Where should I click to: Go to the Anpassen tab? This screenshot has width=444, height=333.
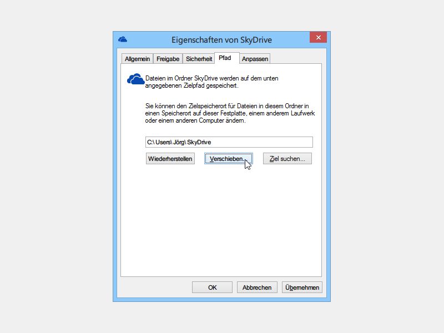pyautogui.click(x=255, y=59)
